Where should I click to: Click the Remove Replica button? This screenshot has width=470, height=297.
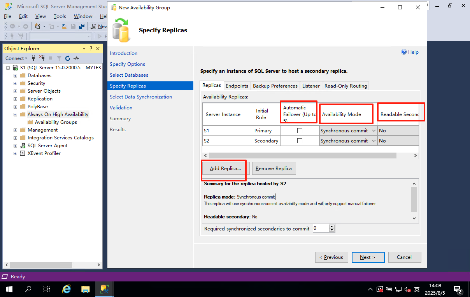click(x=274, y=169)
